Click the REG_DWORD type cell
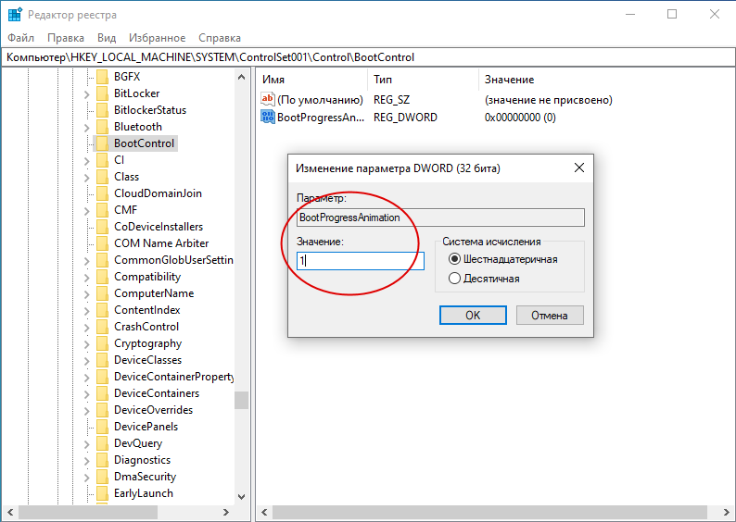736x522 pixels. tap(405, 118)
